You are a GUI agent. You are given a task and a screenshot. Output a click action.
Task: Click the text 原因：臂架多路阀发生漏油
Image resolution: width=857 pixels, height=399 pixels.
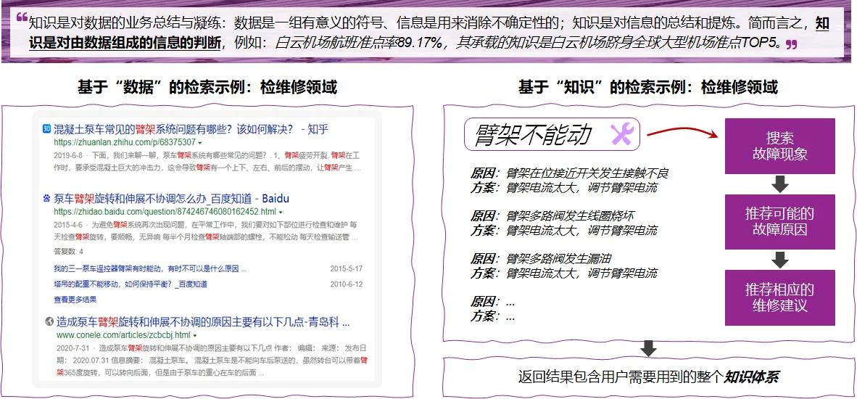[x=541, y=258]
